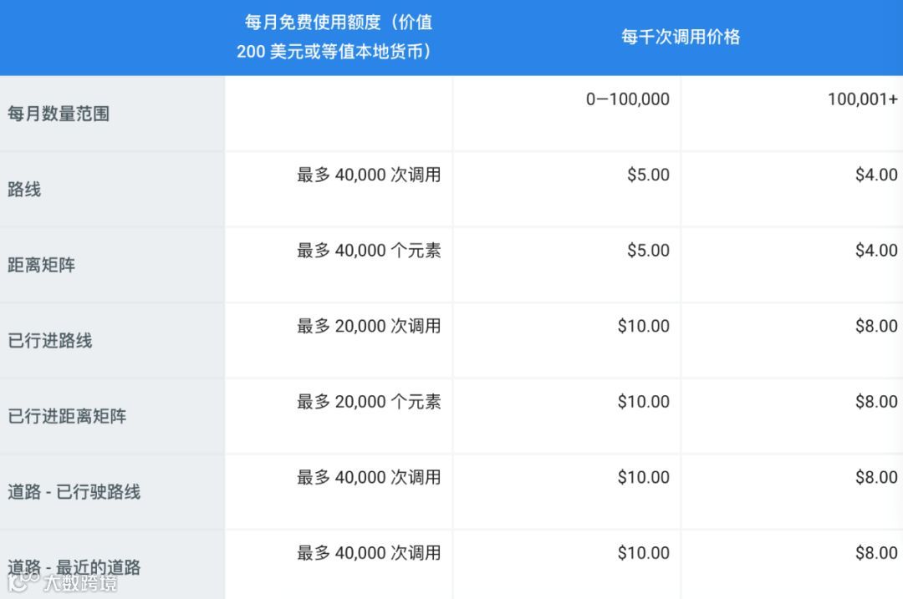Screen dimensions: 903x599
Task: Click the 每千次调用价格 column header
Action: click(680, 37)
